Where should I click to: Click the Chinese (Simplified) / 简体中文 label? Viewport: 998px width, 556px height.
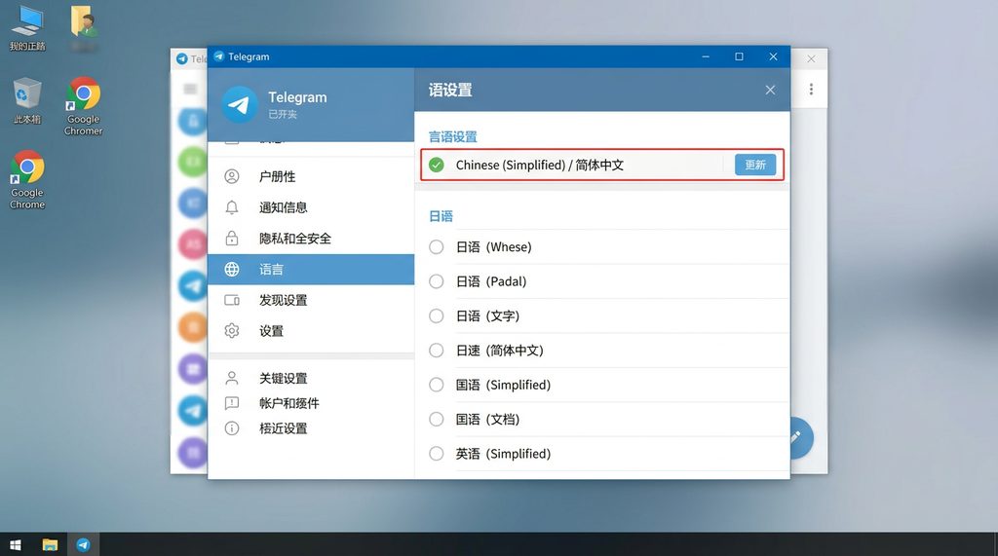[x=540, y=165]
